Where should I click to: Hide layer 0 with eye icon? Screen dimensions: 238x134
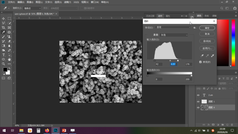click(x=198, y=108)
